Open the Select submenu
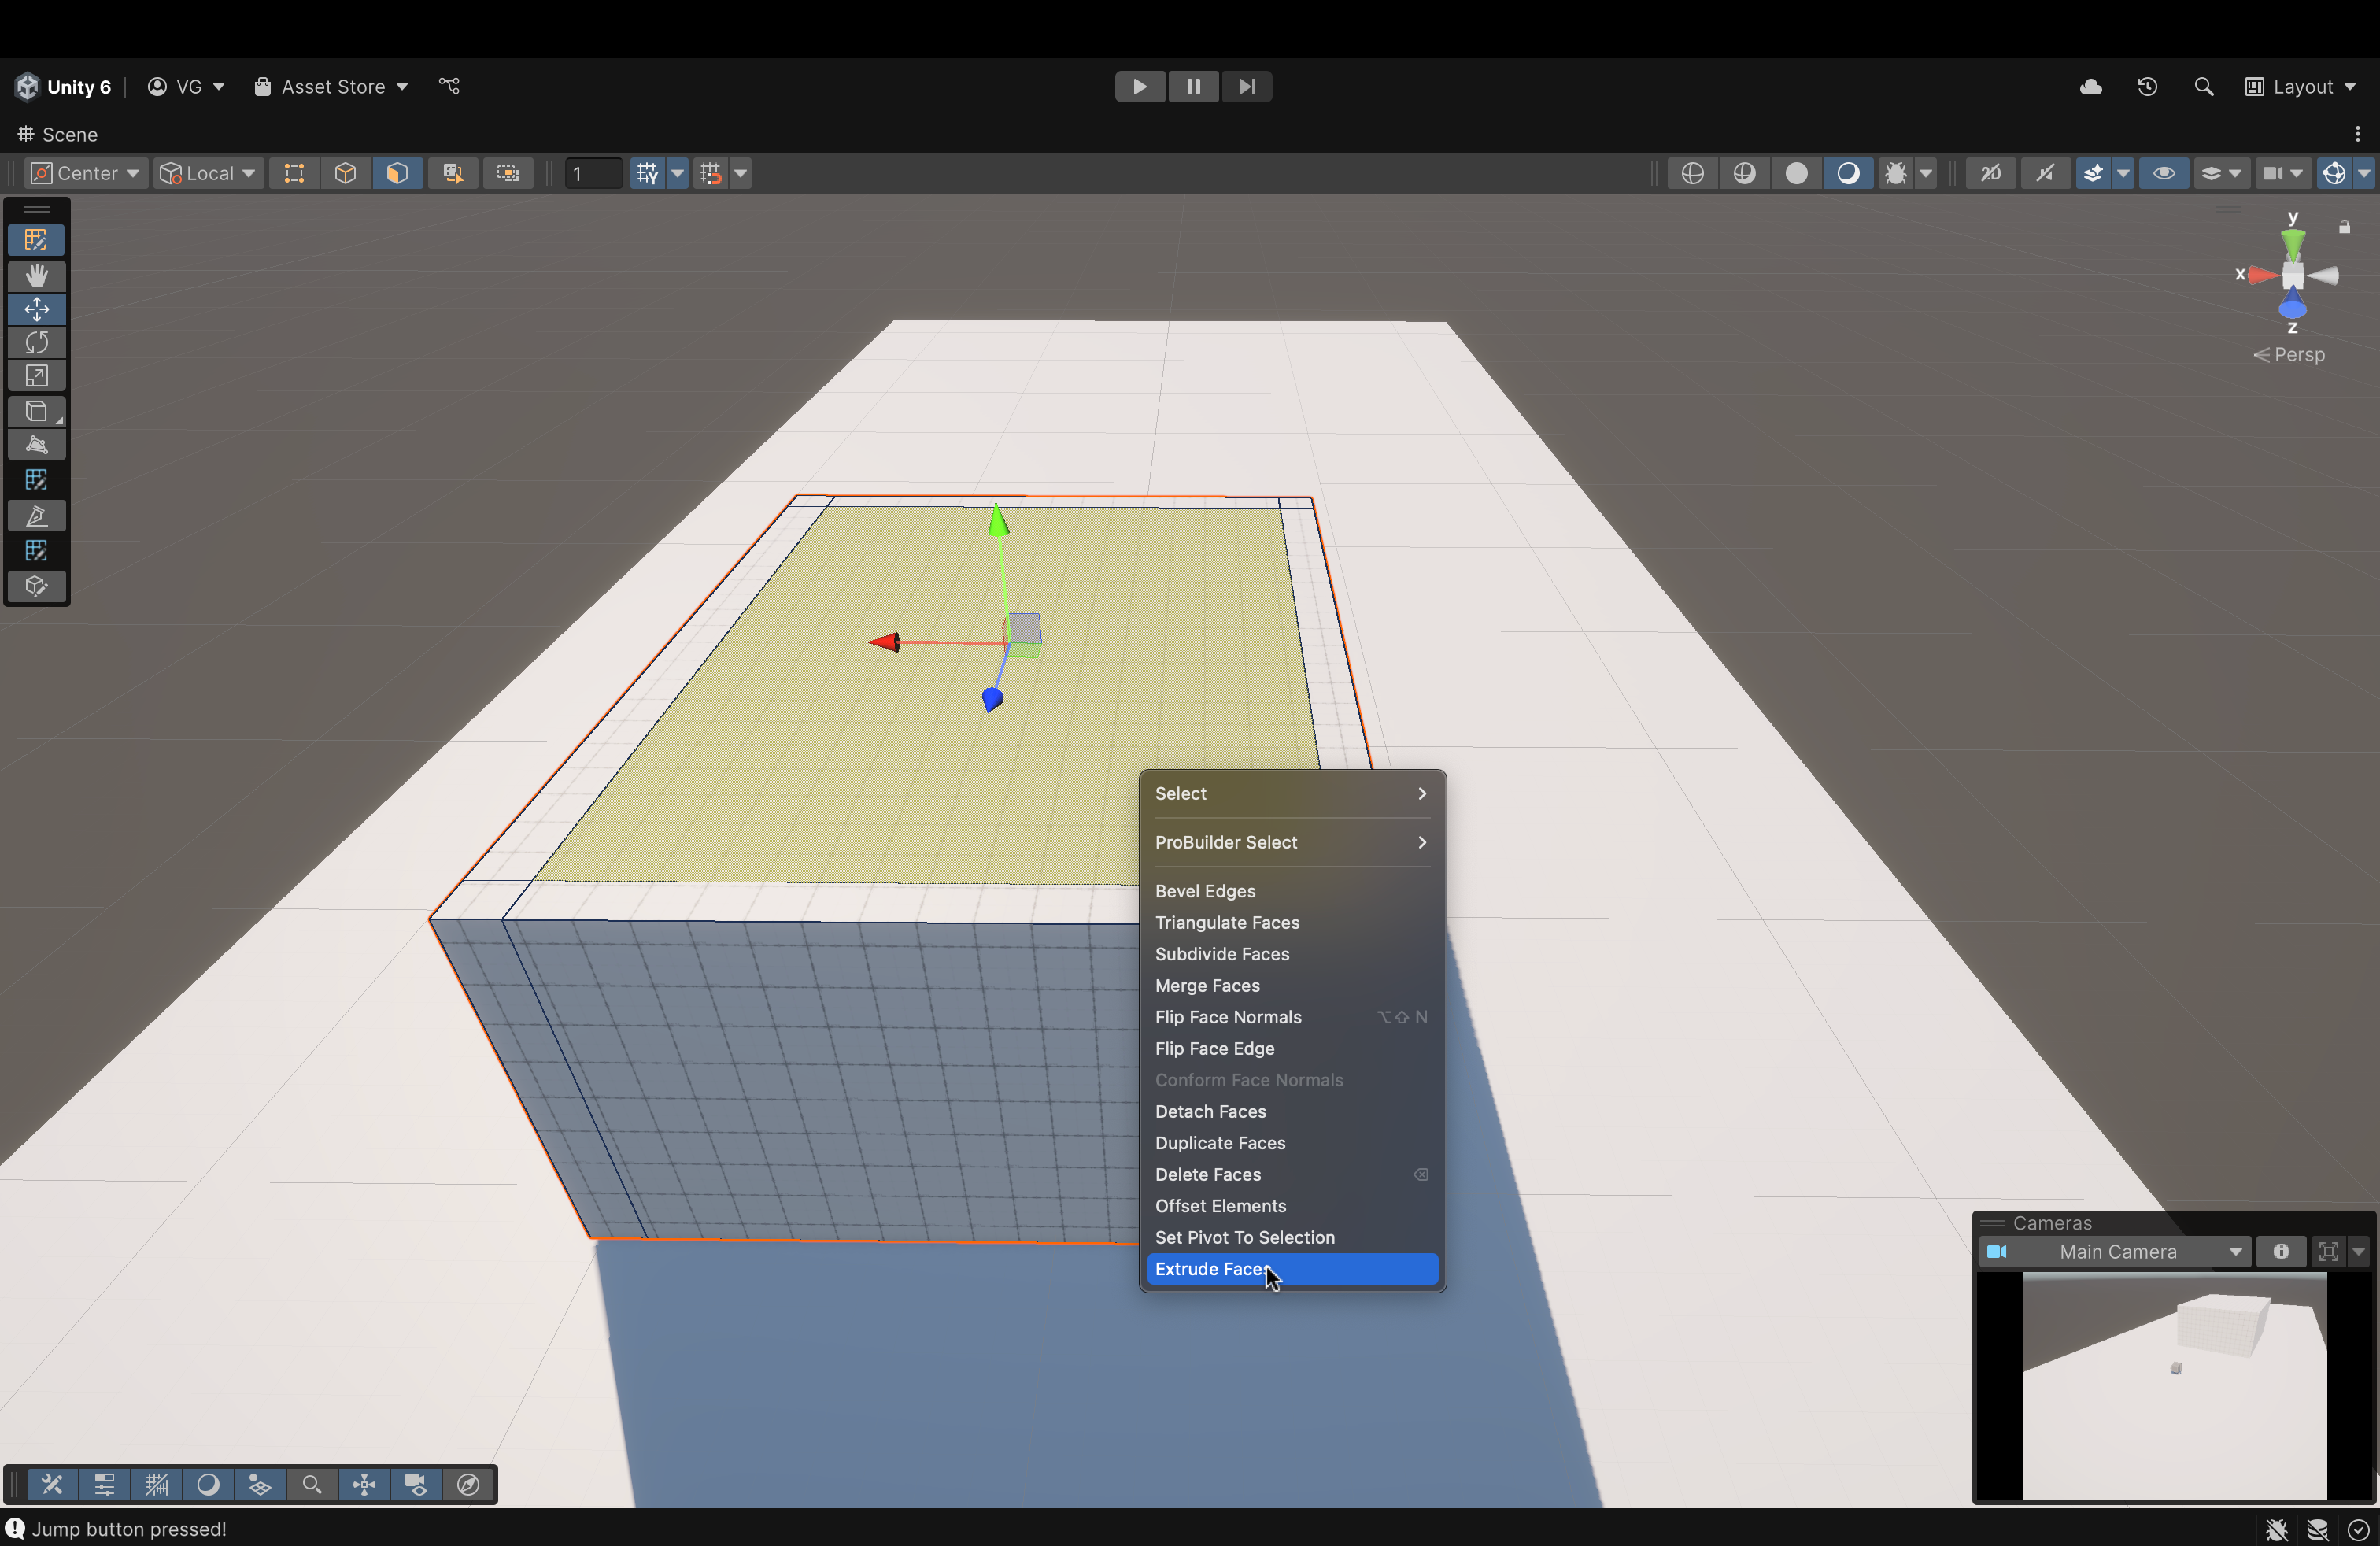The image size is (2380, 1546). click(1292, 793)
